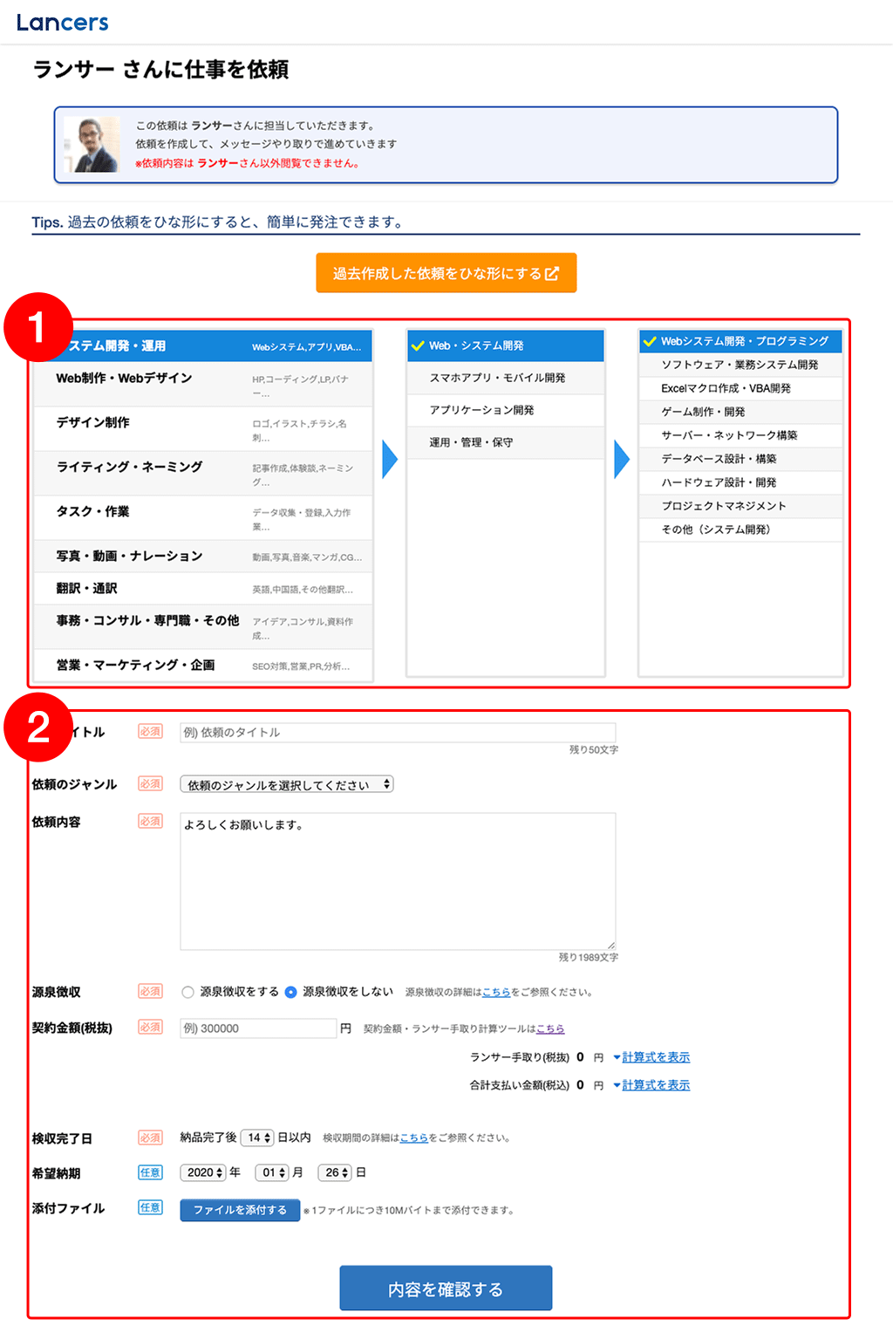
Task: Click the Lancers logo
Action: click(x=62, y=23)
